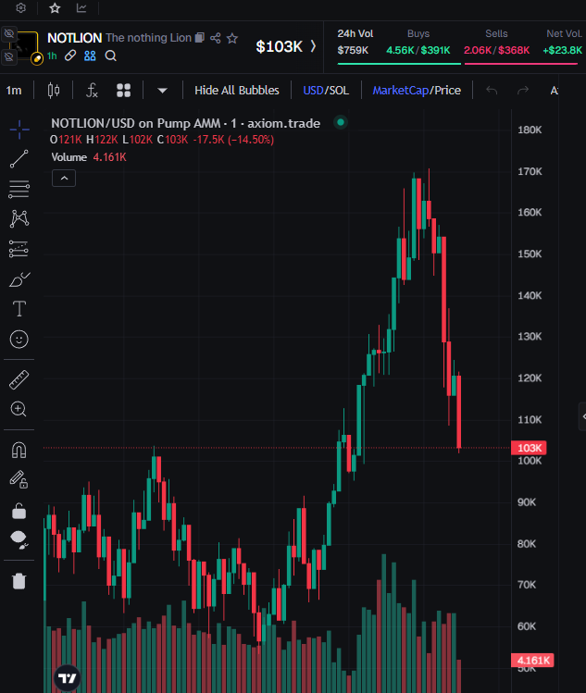Open the fx indicators menu
Viewport: 586px width, 693px height.
tap(92, 91)
